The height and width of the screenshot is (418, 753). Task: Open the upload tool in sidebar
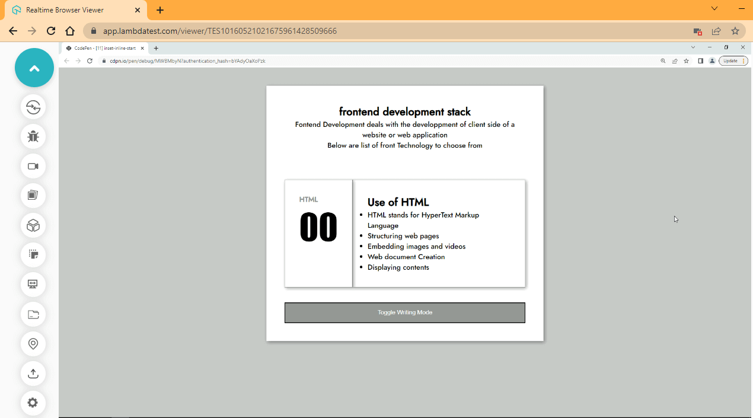pos(33,374)
